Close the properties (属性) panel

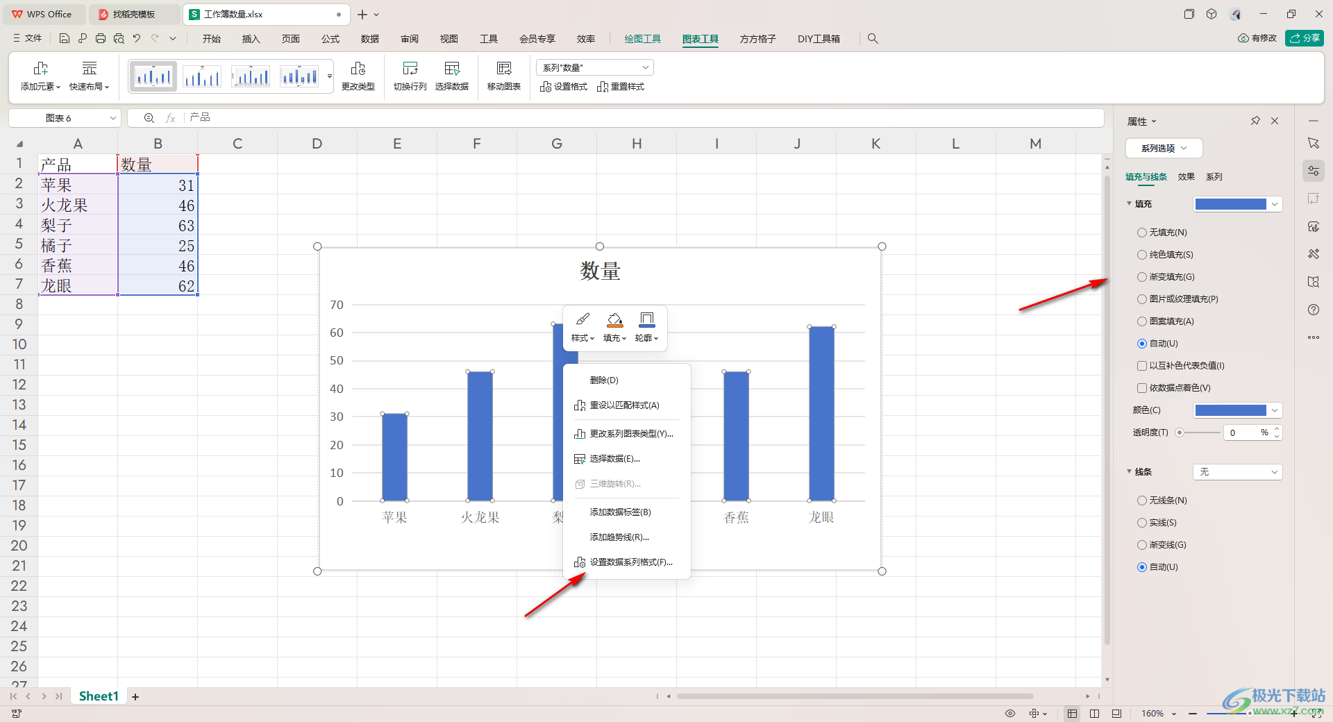coord(1275,121)
